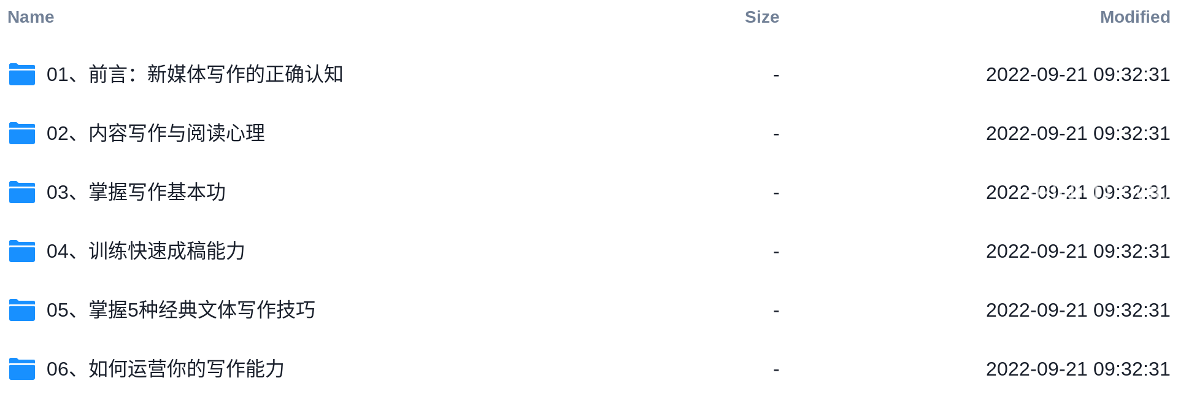Select folder icon for 03、掌握写作基本功

coord(22,192)
